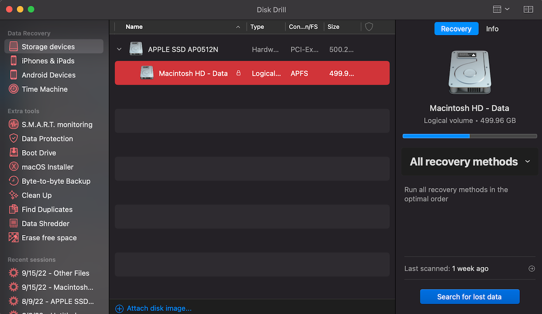542x314 pixels.
Task: Switch to the Recovery tab
Action: tap(456, 28)
